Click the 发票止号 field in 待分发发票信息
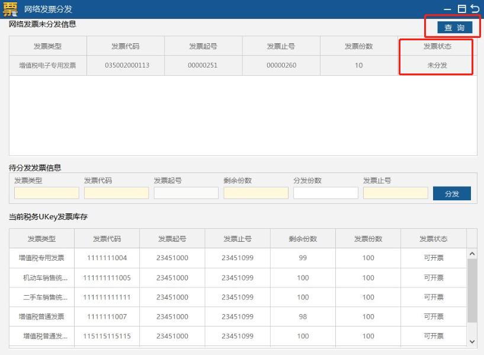484x355 pixels. click(395, 193)
